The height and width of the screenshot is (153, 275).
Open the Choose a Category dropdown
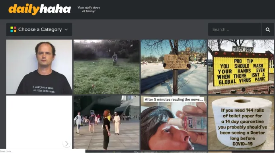coord(39,29)
